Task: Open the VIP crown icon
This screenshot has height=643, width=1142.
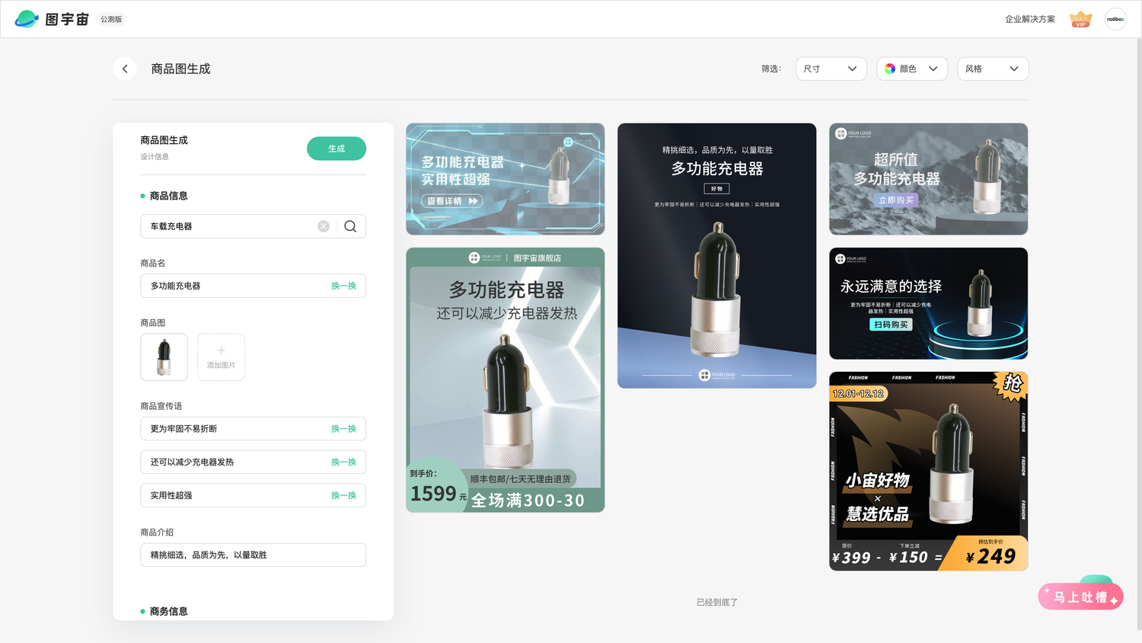Action: pyautogui.click(x=1080, y=19)
